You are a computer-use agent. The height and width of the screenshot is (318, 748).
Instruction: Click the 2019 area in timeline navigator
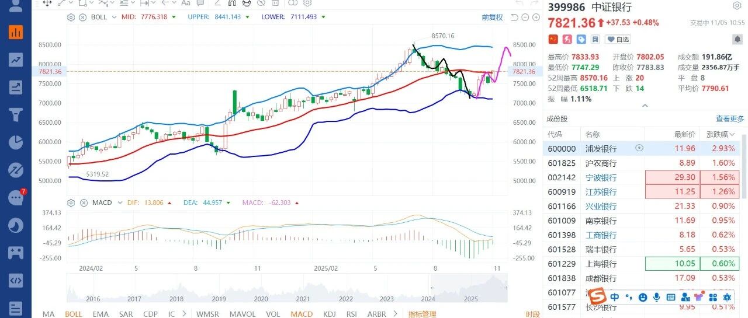click(x=219, y=298)
